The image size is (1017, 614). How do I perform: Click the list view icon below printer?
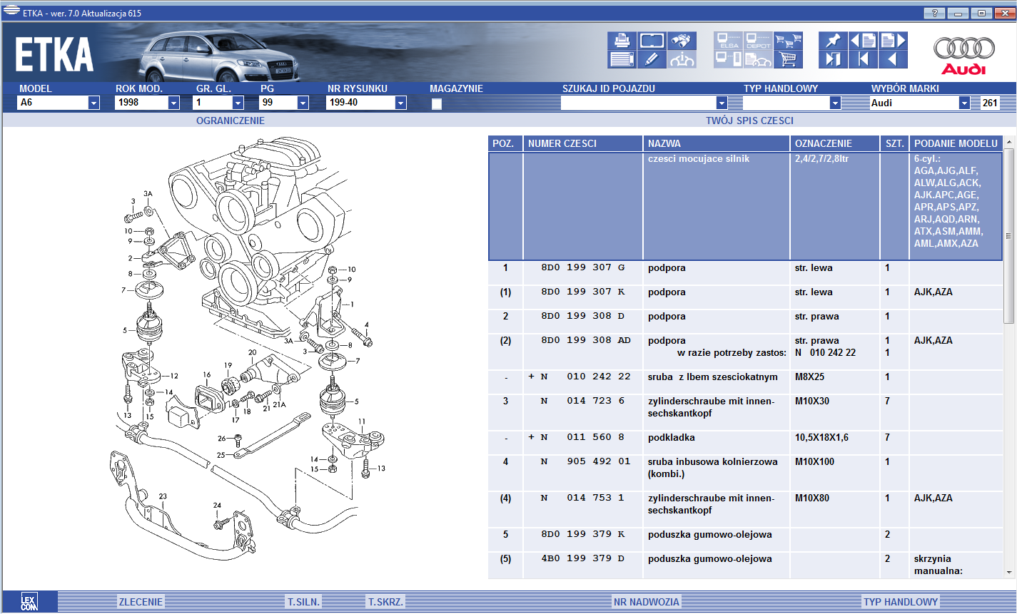(x=622, y=59)
